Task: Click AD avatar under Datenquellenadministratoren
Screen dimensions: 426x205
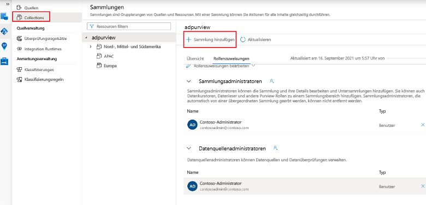Action: click(x=192, y=186)
